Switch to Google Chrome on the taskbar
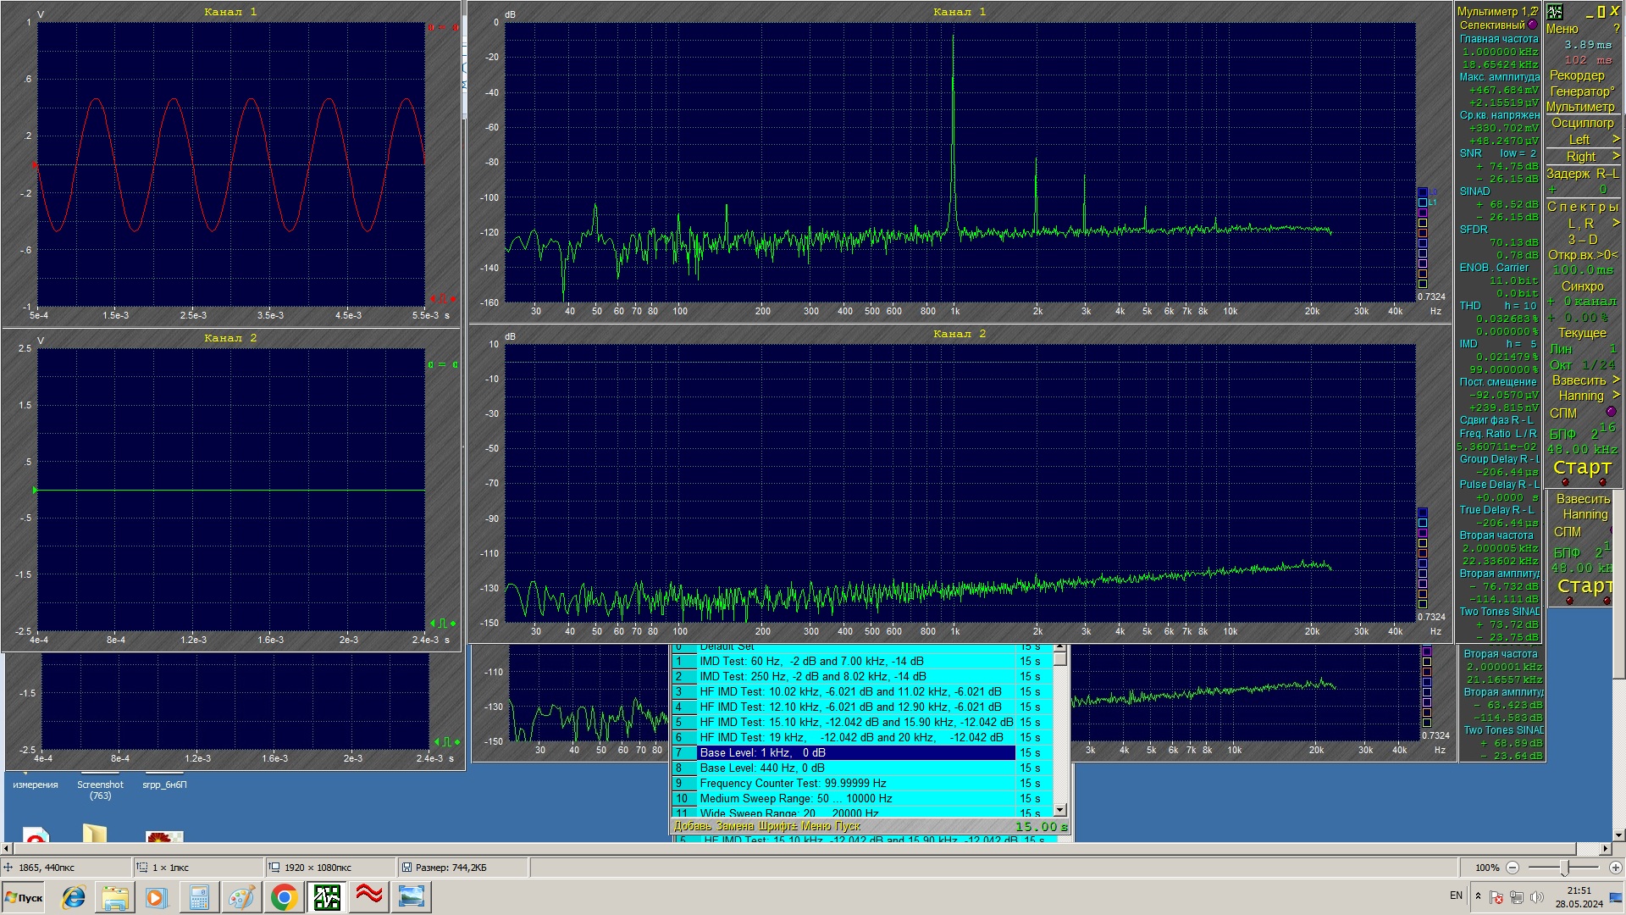Screen dimensions: 1626x915 (284, 897)
